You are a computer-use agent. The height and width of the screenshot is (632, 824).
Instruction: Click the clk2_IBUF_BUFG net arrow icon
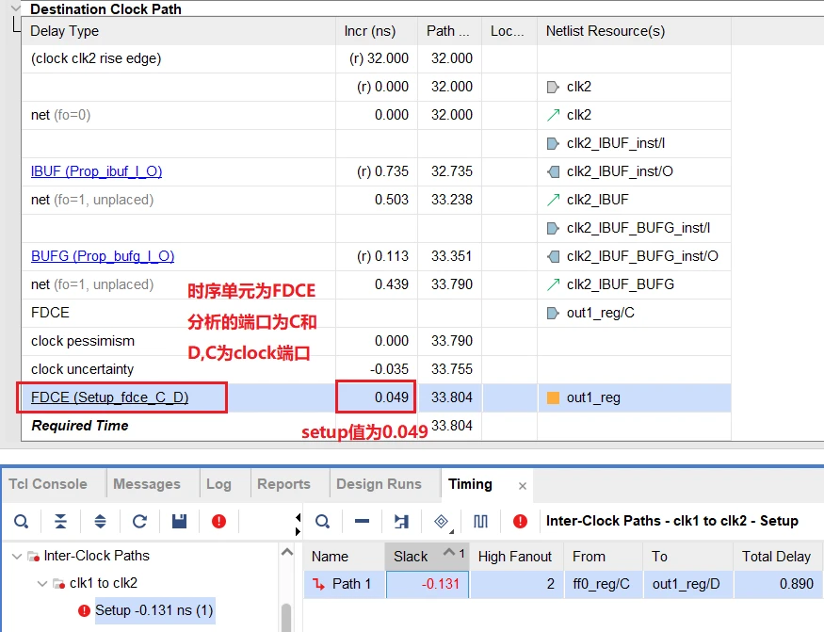click(553, 284)
